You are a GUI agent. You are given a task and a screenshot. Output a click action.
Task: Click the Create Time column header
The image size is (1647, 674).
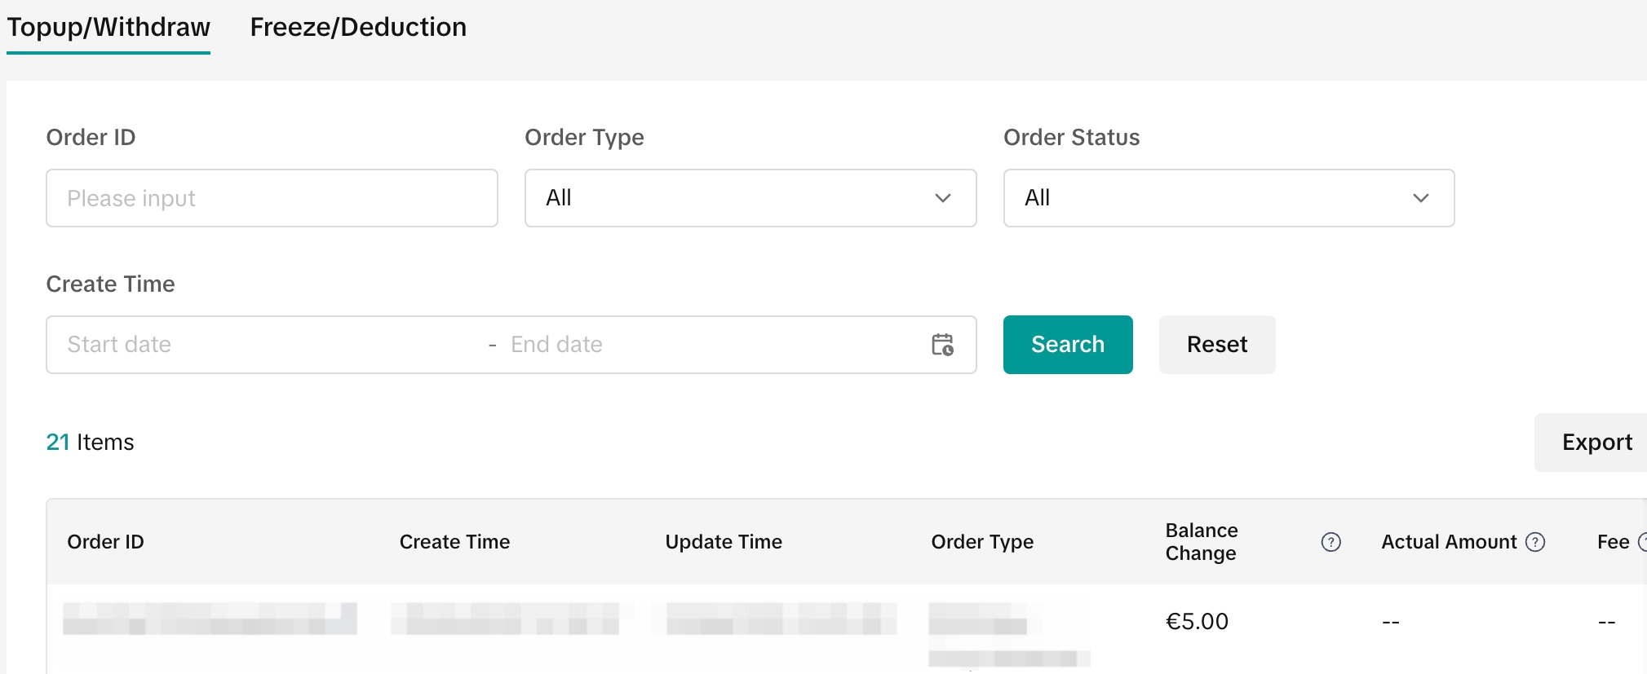coord(454,542)
